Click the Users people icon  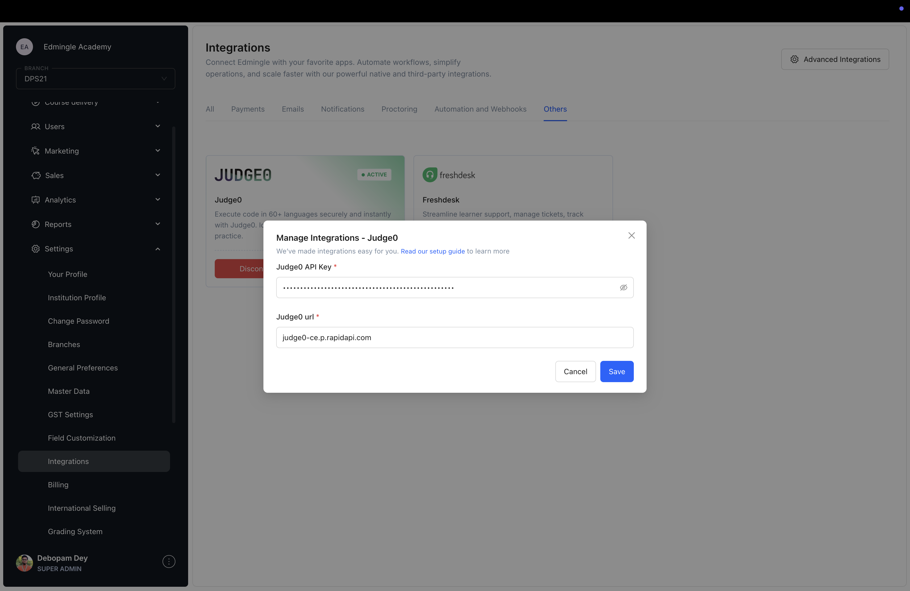pos(36,126)
